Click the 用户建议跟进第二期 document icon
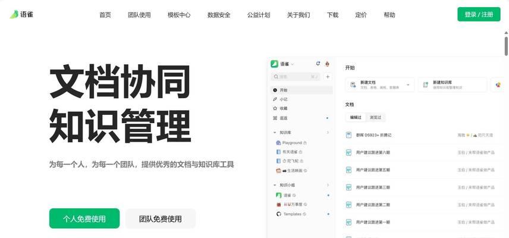The height and width of the screenshot is (238, 509). click(349, 205)
